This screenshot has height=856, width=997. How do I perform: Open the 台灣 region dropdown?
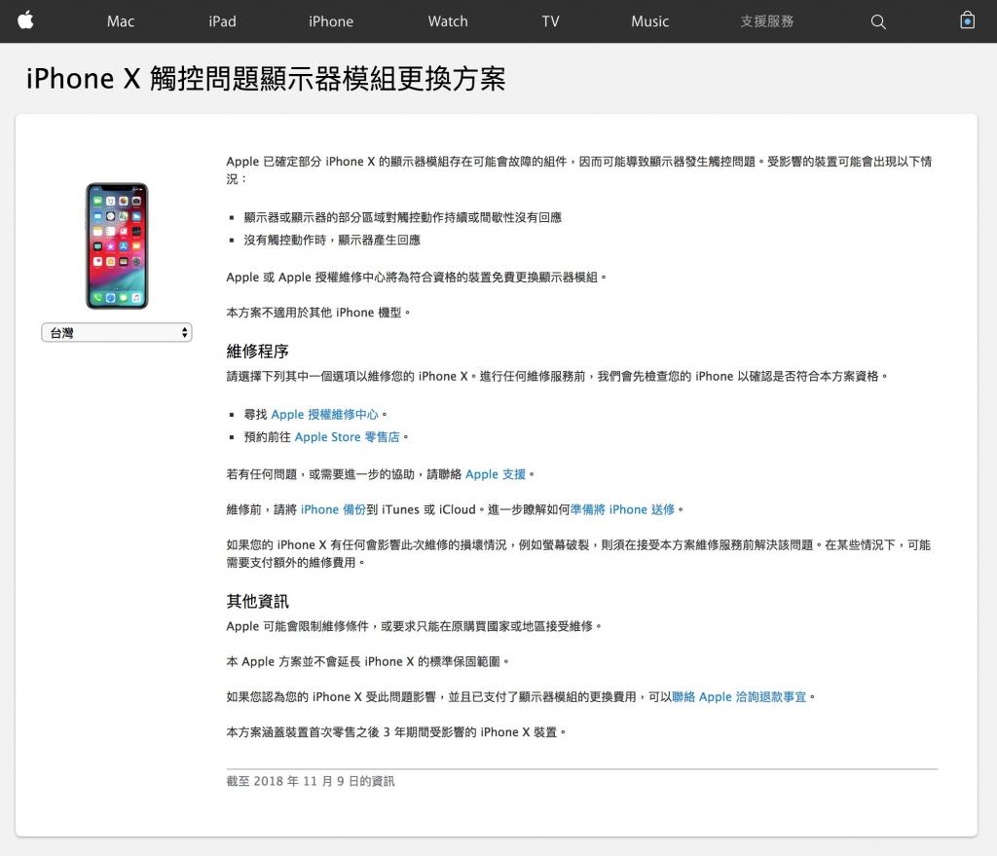[117, 333]
